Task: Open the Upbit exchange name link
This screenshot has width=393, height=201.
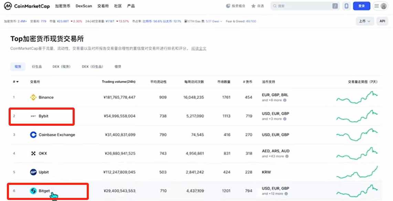Action: click(x=44, y=172)
